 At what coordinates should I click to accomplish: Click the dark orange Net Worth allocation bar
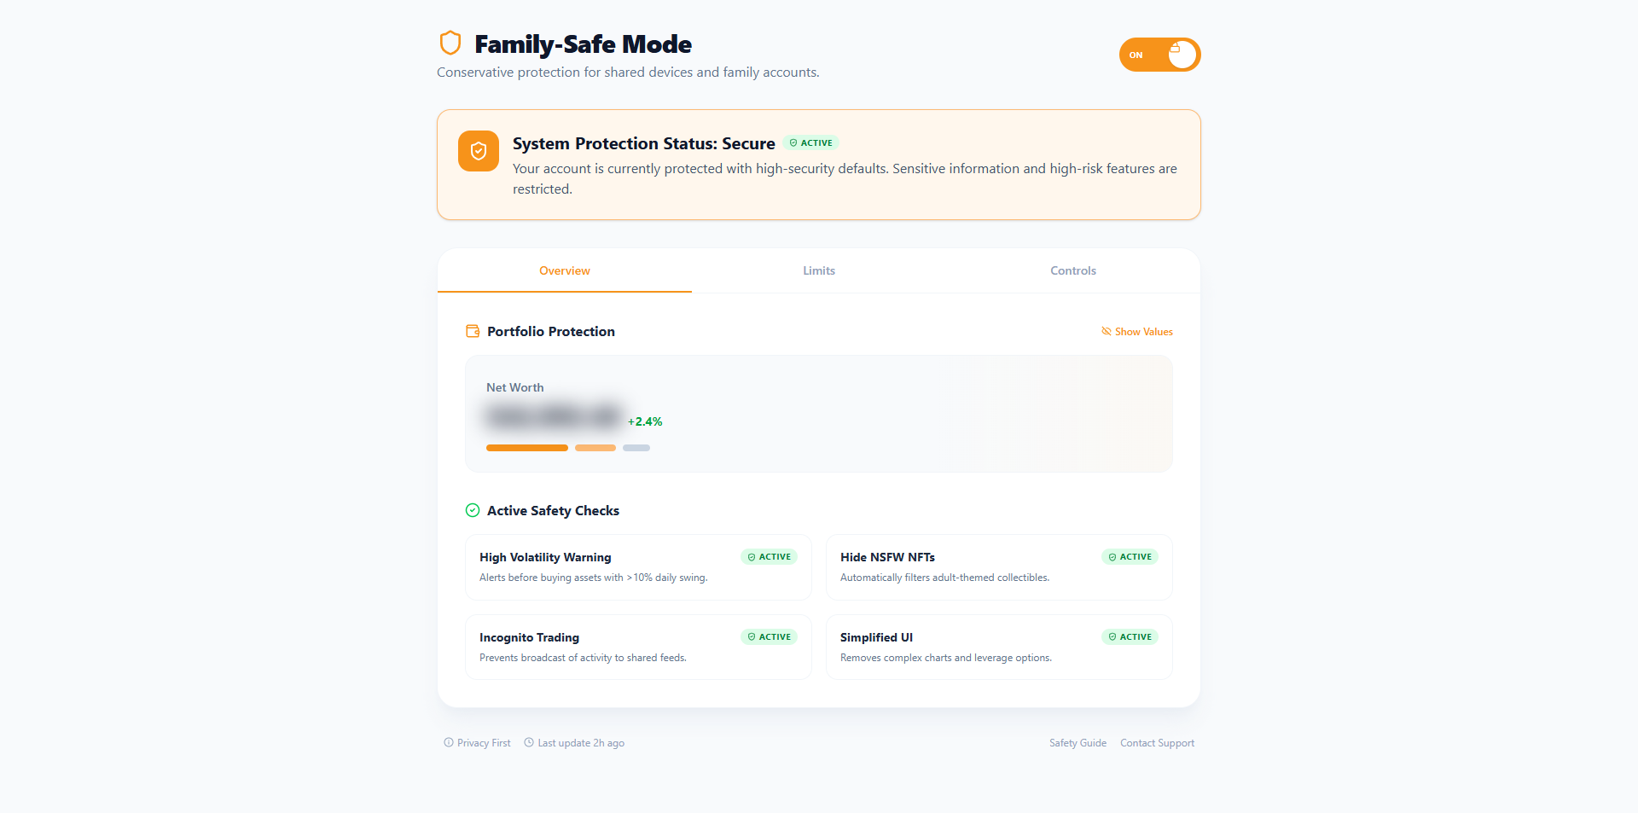[x=527, y=448]
